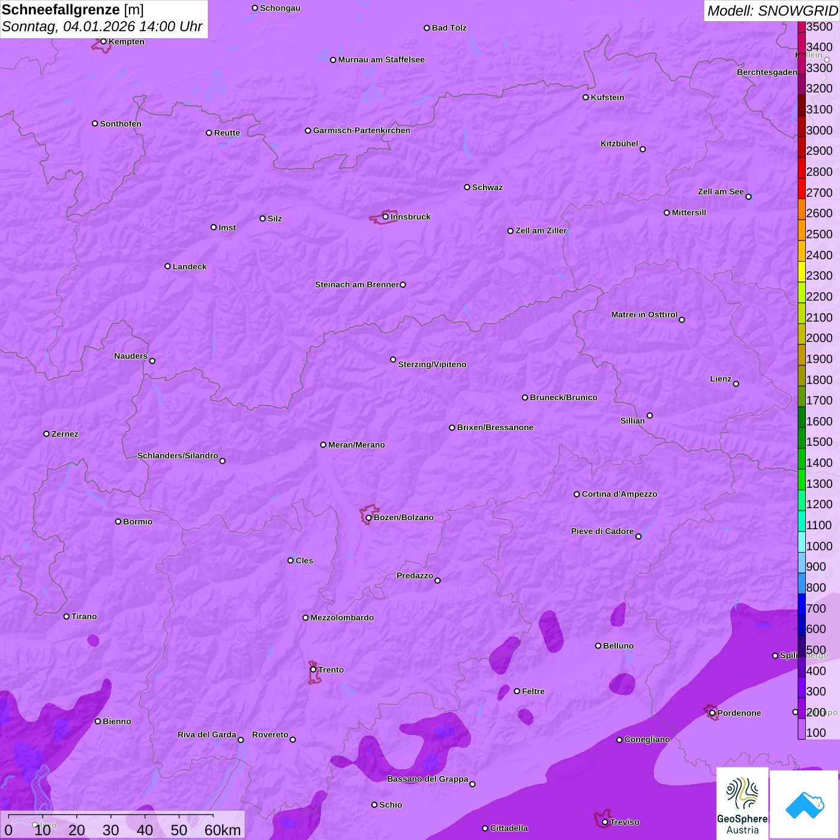Click the Cles location dot
Viewport: 840px width, 840px height.
(x=290, y=560)
